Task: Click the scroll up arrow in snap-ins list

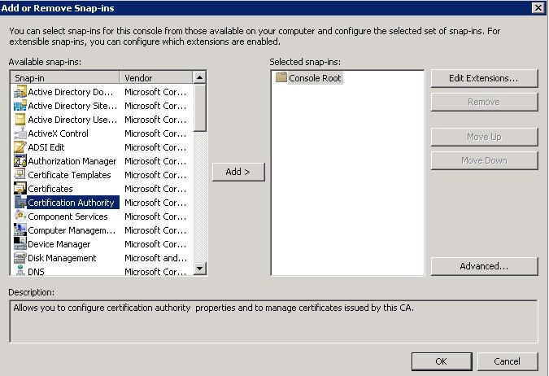Action: 199,77
